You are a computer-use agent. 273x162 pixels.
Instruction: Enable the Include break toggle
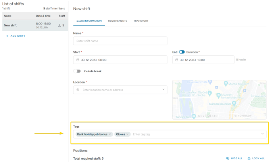coord(77,71)
